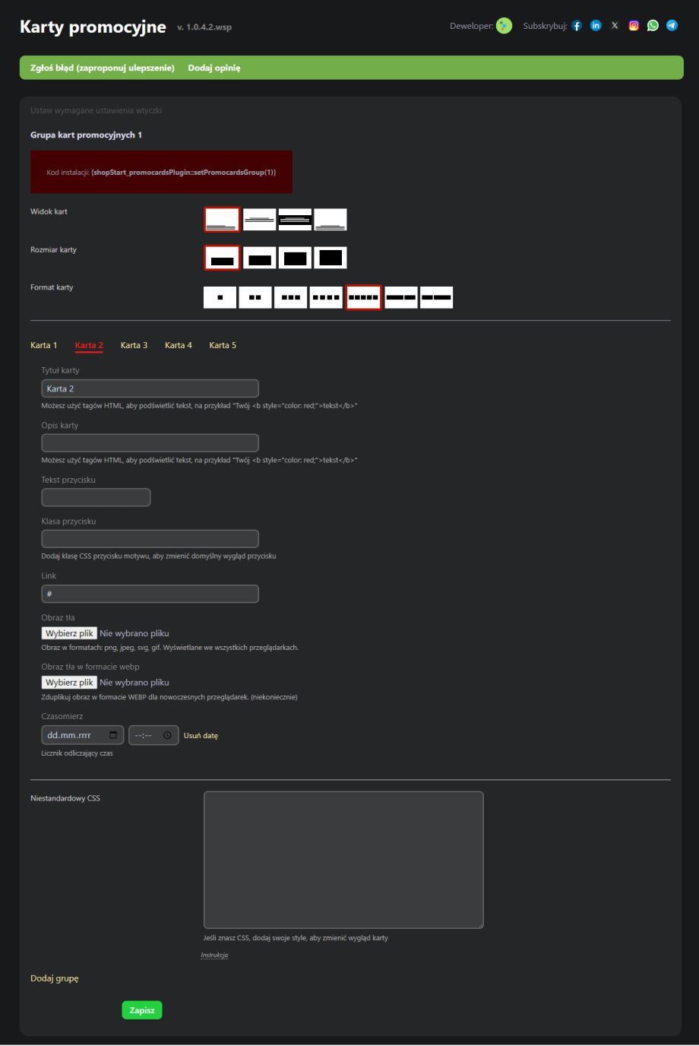Switch to the Karta 5 tab
The width and height of the screenshot is (699, 1046).
tap(223, 345)
